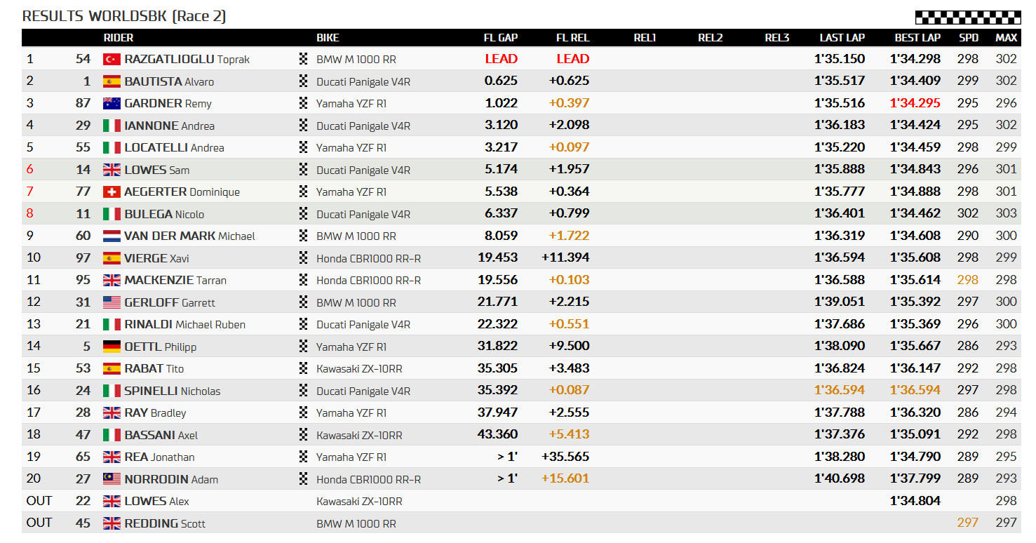
Task: Click Vierge's FL GAP value 19.453
Action: click(498, 258)
